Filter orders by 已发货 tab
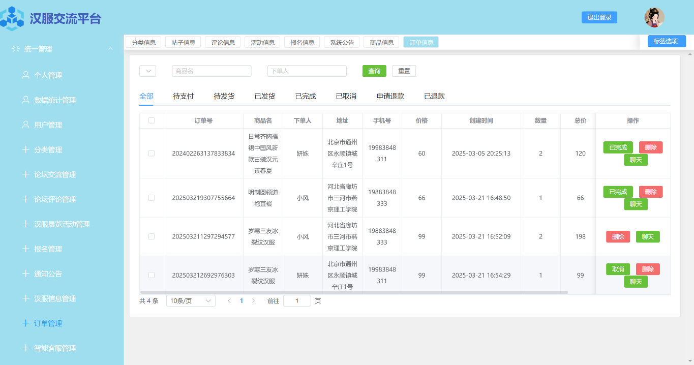This screenshot has height=365, width=694. pyautogui.click(x=265, y=96)
